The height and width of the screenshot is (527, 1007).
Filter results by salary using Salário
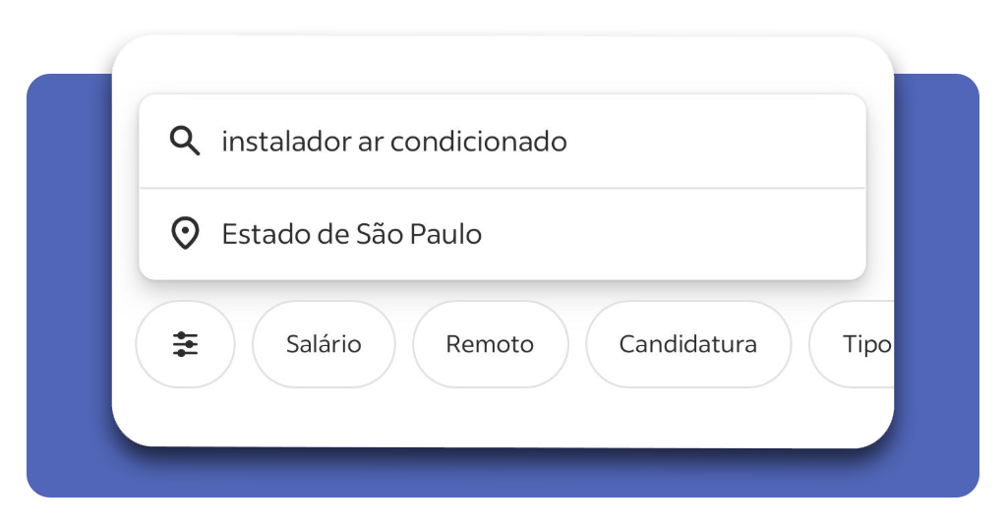pos(324,344)
